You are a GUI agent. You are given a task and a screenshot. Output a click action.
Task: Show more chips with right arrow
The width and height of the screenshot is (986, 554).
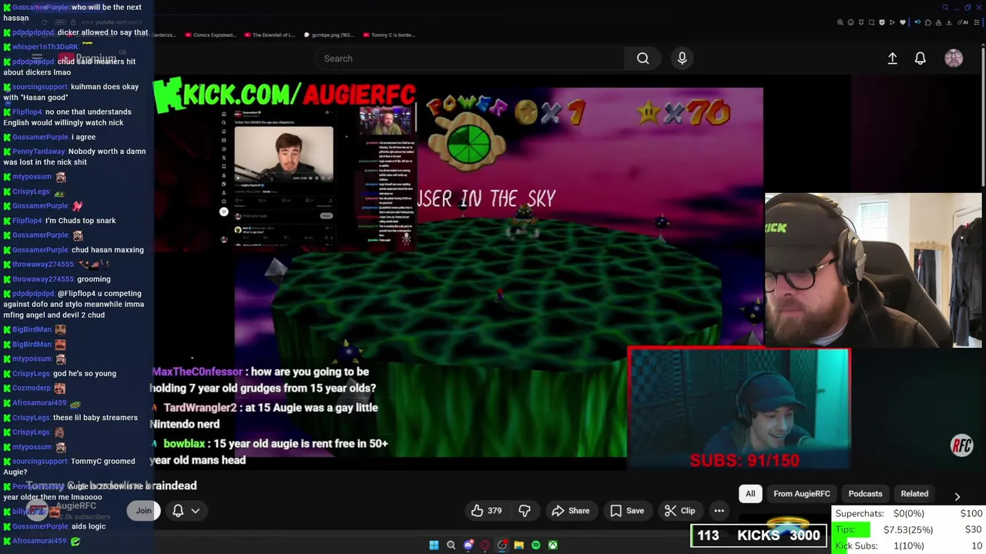[957, 496]
